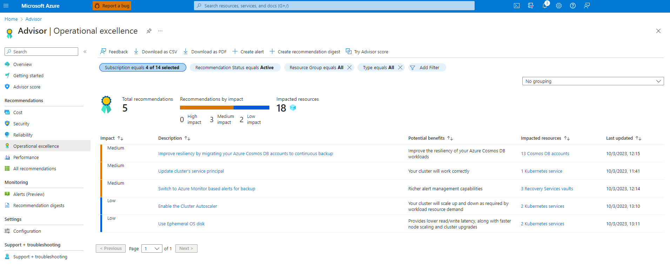Open the page number dropdown
The height and width of the screenshot is (265, 670).
[x=152, y=249]
